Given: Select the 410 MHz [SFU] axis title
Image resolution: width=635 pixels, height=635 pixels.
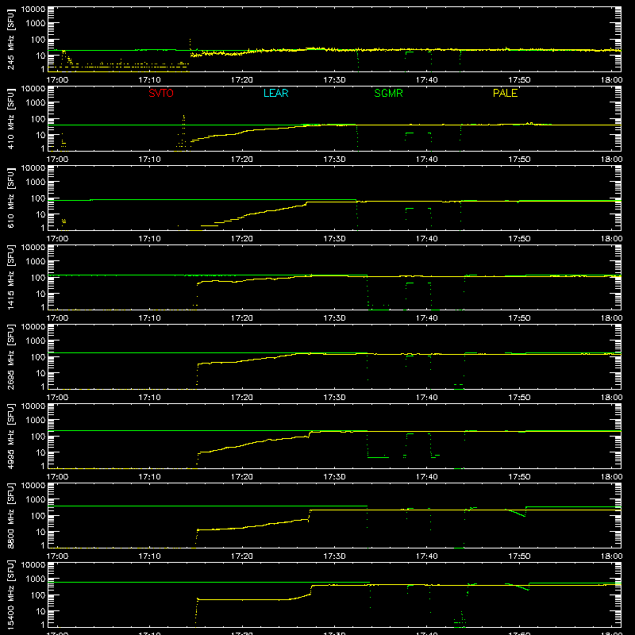Looking at the screenshot, I should [10, 118].
